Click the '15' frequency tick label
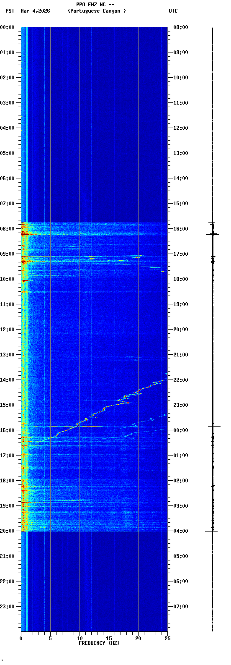 pyautogui.click(x=109, y=639)
